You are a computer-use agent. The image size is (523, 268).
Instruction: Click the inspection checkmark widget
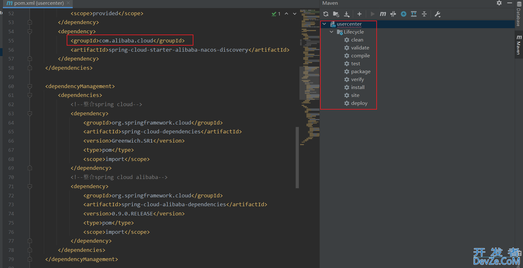[x=276, y=14]
